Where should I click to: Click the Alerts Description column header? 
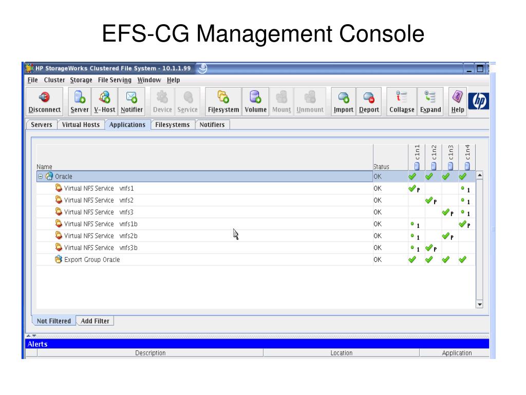click(151, 353)
